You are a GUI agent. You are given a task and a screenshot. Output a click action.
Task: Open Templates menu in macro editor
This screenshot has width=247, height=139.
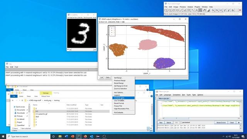pos(176,95)
